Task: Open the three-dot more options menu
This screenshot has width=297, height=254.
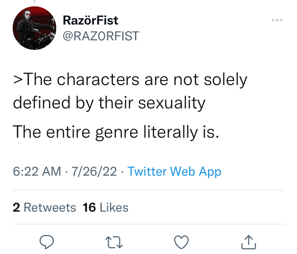Action: 277,20
